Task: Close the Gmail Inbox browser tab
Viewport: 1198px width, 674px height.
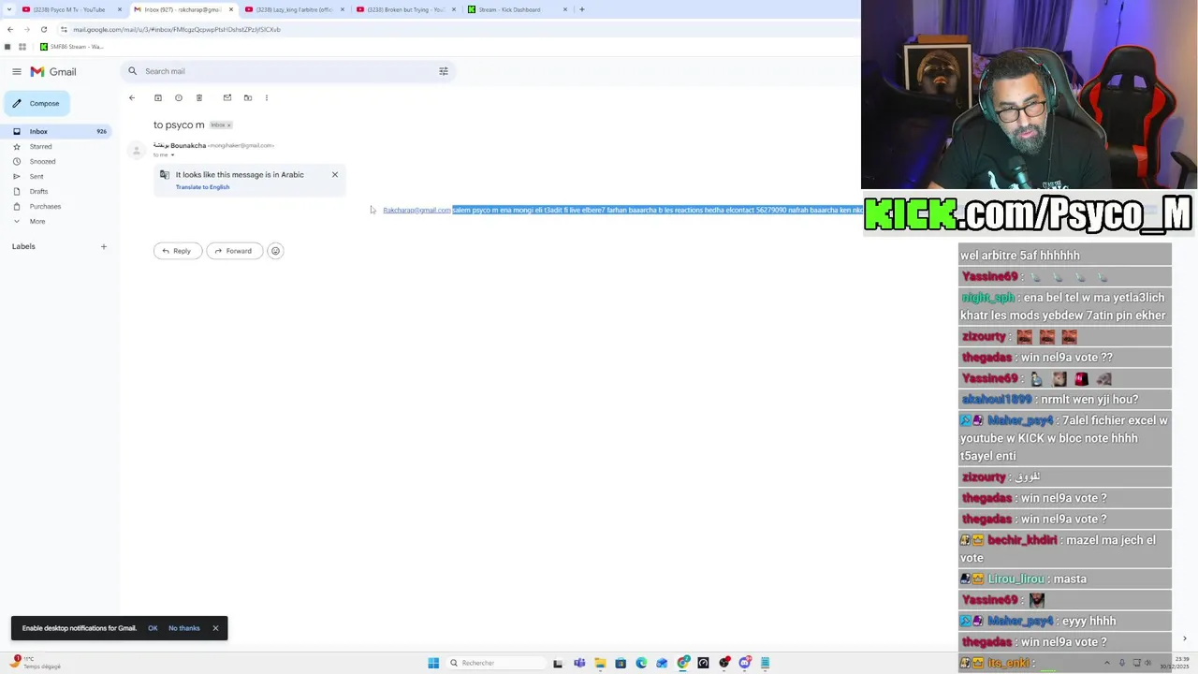Action: point(231,9)
